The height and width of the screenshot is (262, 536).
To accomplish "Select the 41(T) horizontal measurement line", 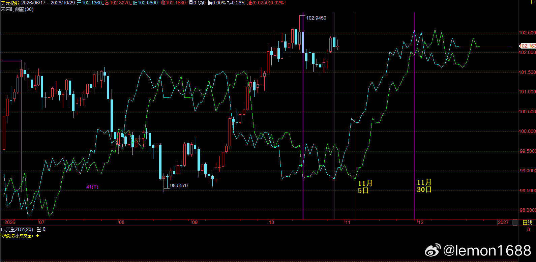I will [x=93, y=189].
